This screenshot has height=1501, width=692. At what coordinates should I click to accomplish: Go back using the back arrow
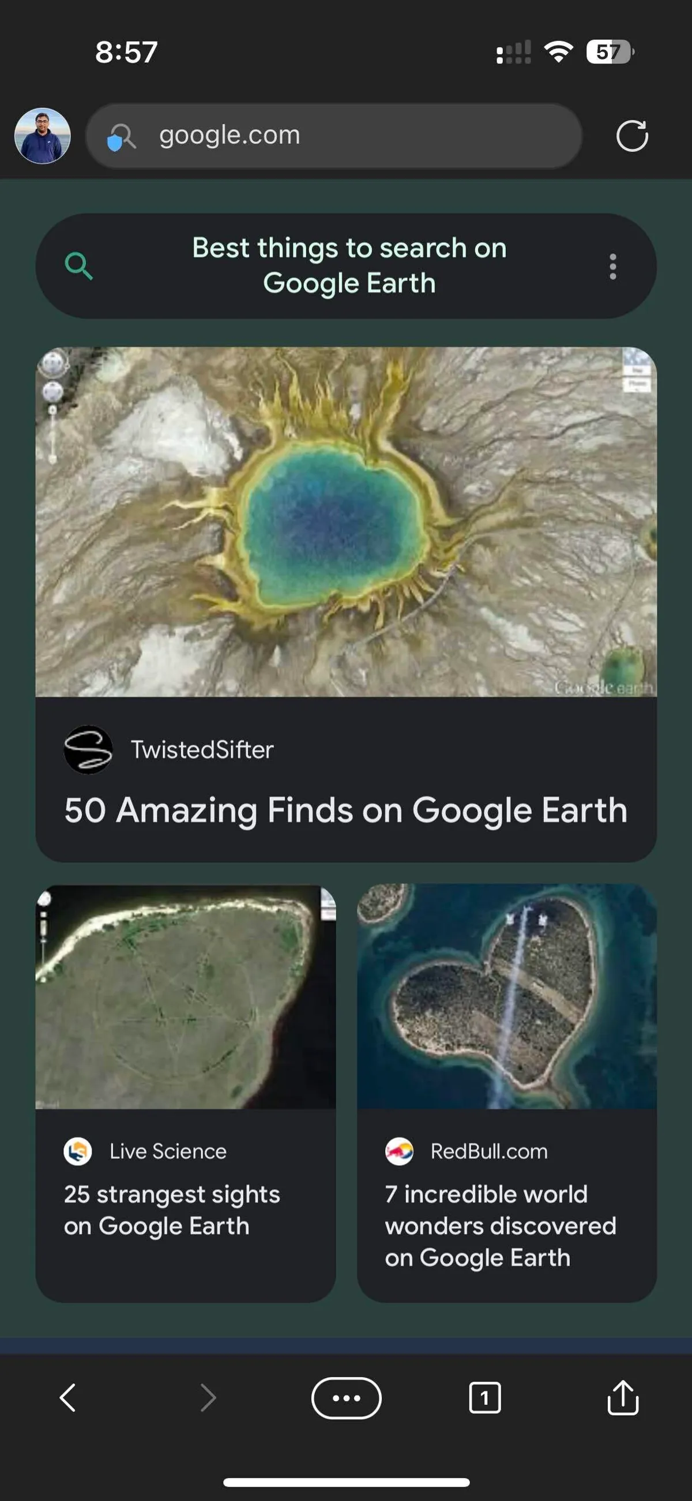pyautogui.click(x=67, y=1398)
